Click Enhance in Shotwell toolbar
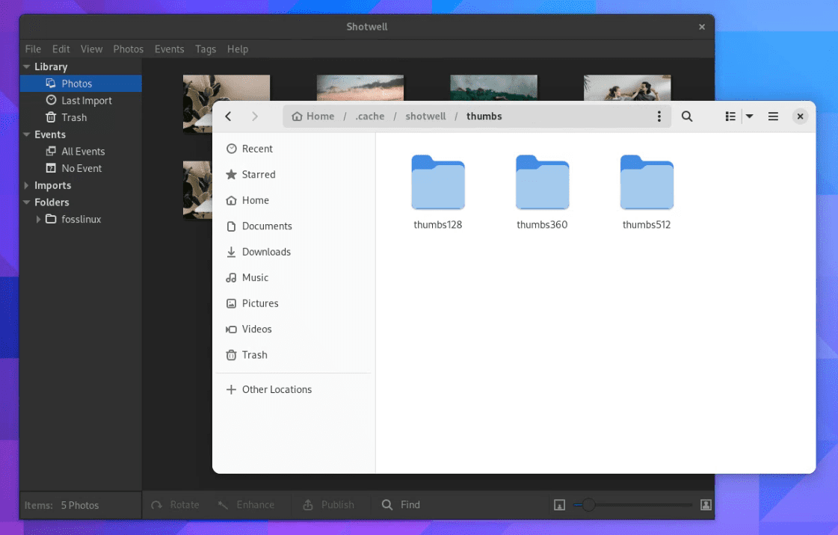The image size is (838, 535). tap(247, 505)
